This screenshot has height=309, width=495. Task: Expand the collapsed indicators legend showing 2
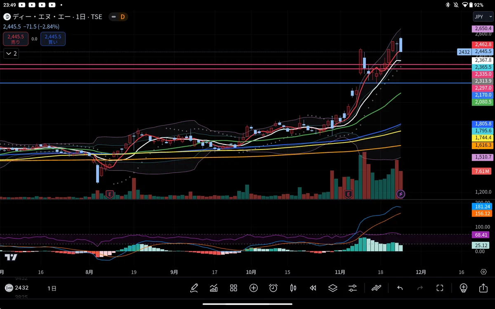(x=12, y=54)
